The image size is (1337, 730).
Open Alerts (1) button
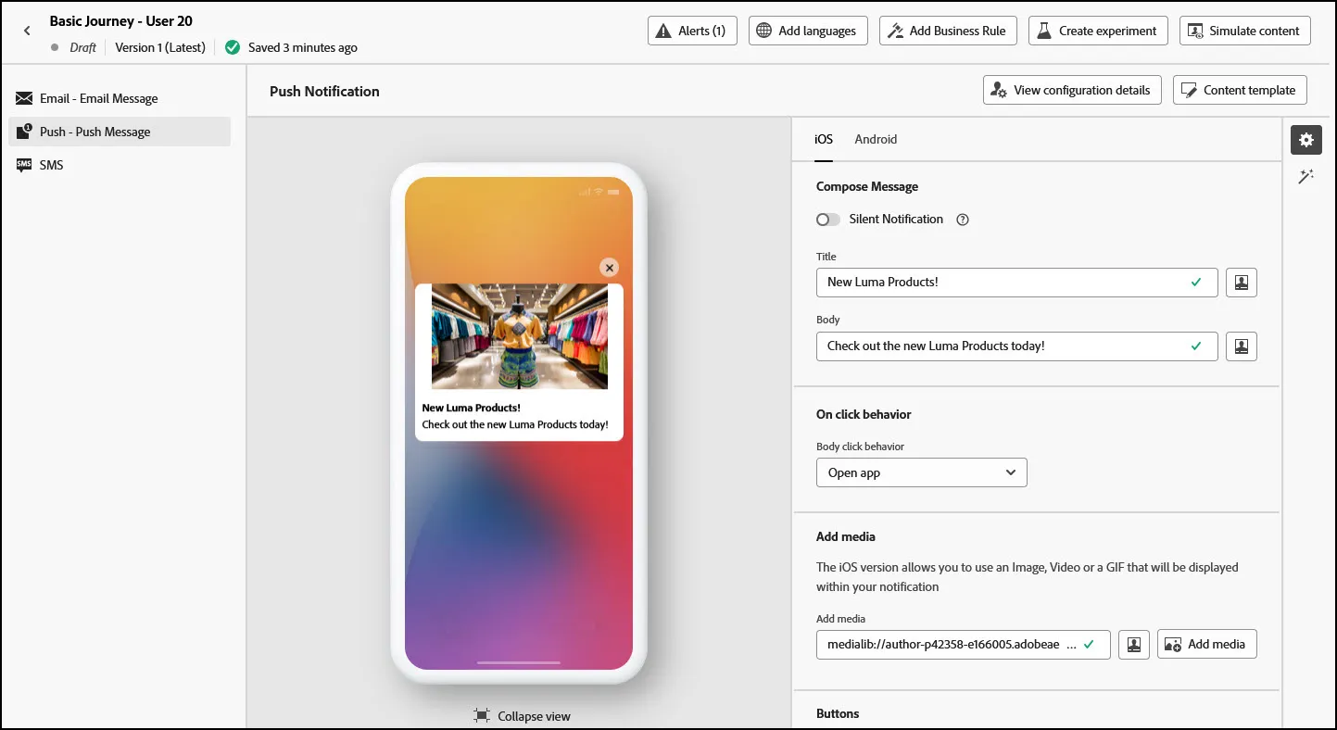click(692, 31)
